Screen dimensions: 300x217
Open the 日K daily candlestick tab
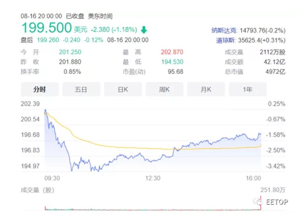(x=123, y=89)
